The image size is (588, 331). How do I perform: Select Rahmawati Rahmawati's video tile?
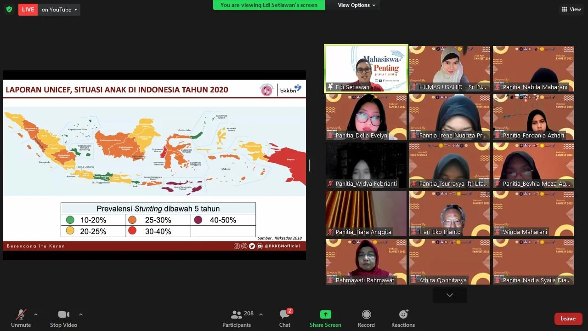click(366, 262)
